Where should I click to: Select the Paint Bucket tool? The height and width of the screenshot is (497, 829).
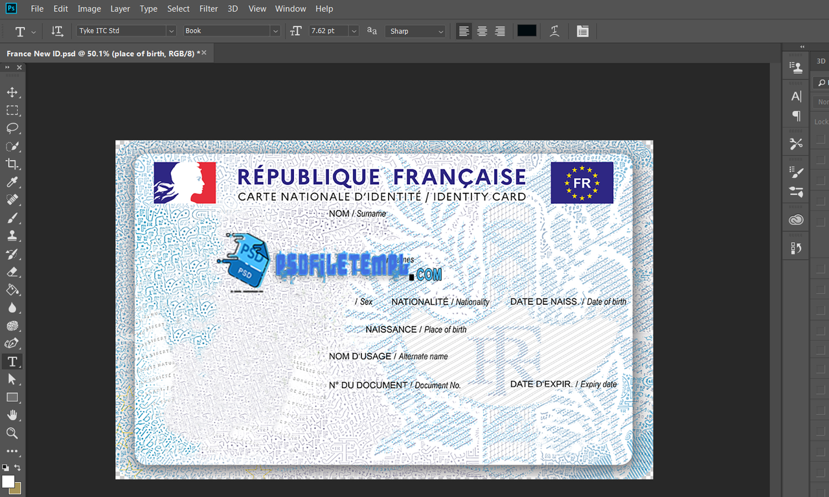12,290
